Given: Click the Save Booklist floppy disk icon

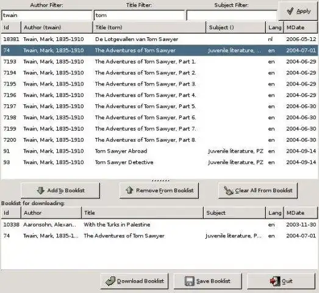Looking at the screenshot, I should (x=190, y=281).
